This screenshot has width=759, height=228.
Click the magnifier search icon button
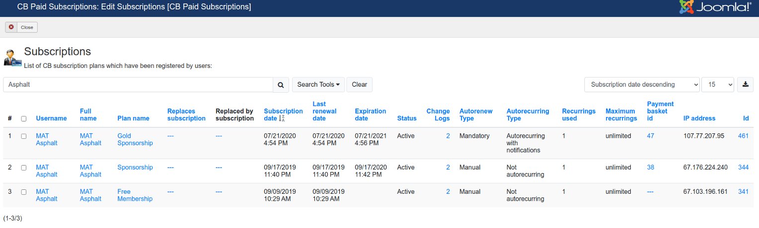tap(281, 85)
